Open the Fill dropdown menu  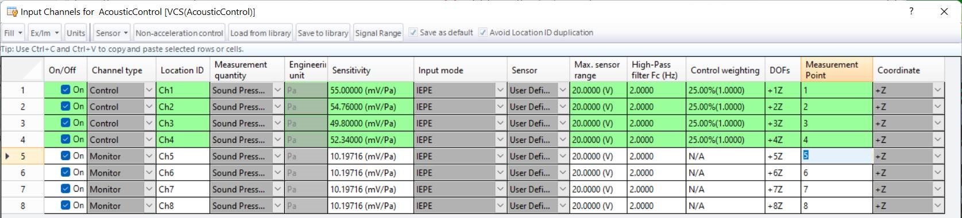coord(13,33)
